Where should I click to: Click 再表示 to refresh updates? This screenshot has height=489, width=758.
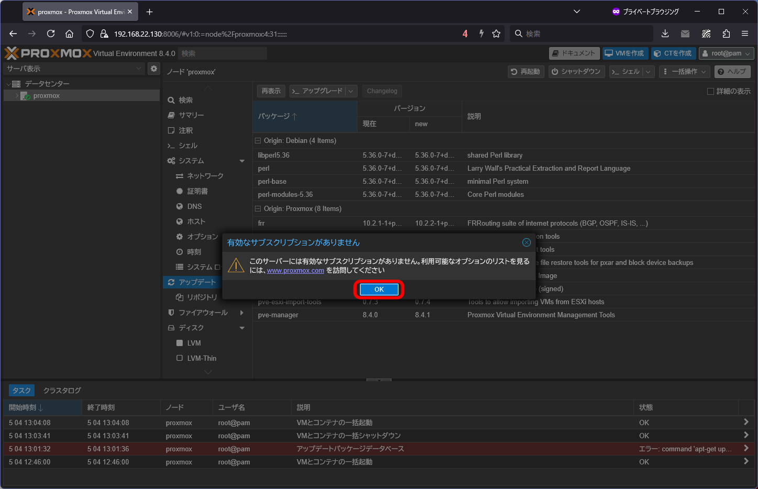point(271,91)
